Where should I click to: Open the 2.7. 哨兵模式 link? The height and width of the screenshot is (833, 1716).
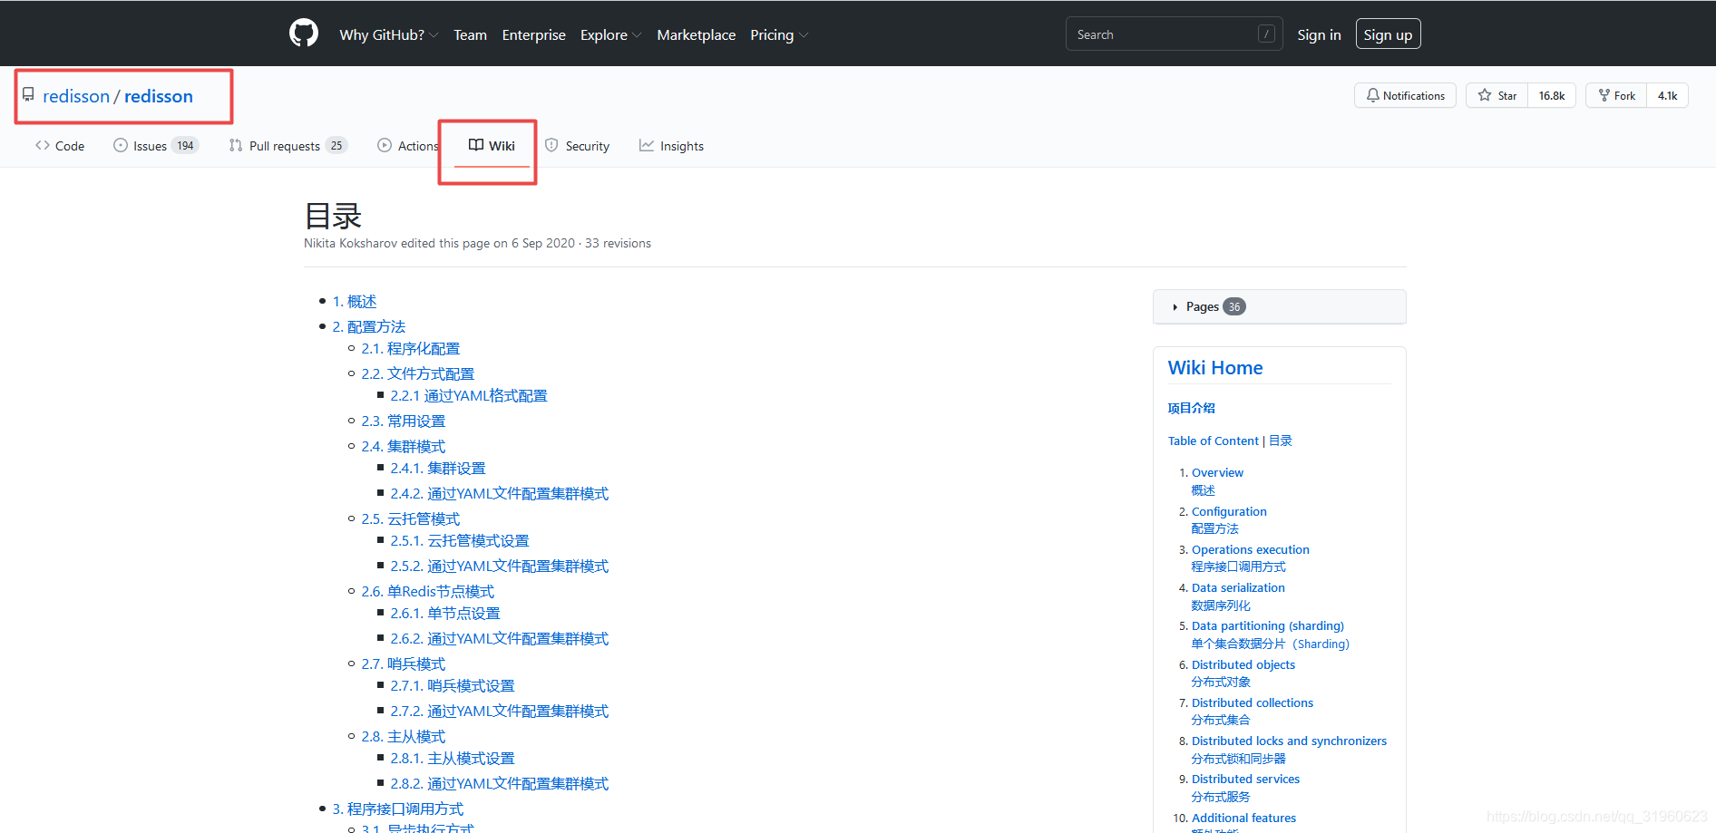[x=404, y=663]
